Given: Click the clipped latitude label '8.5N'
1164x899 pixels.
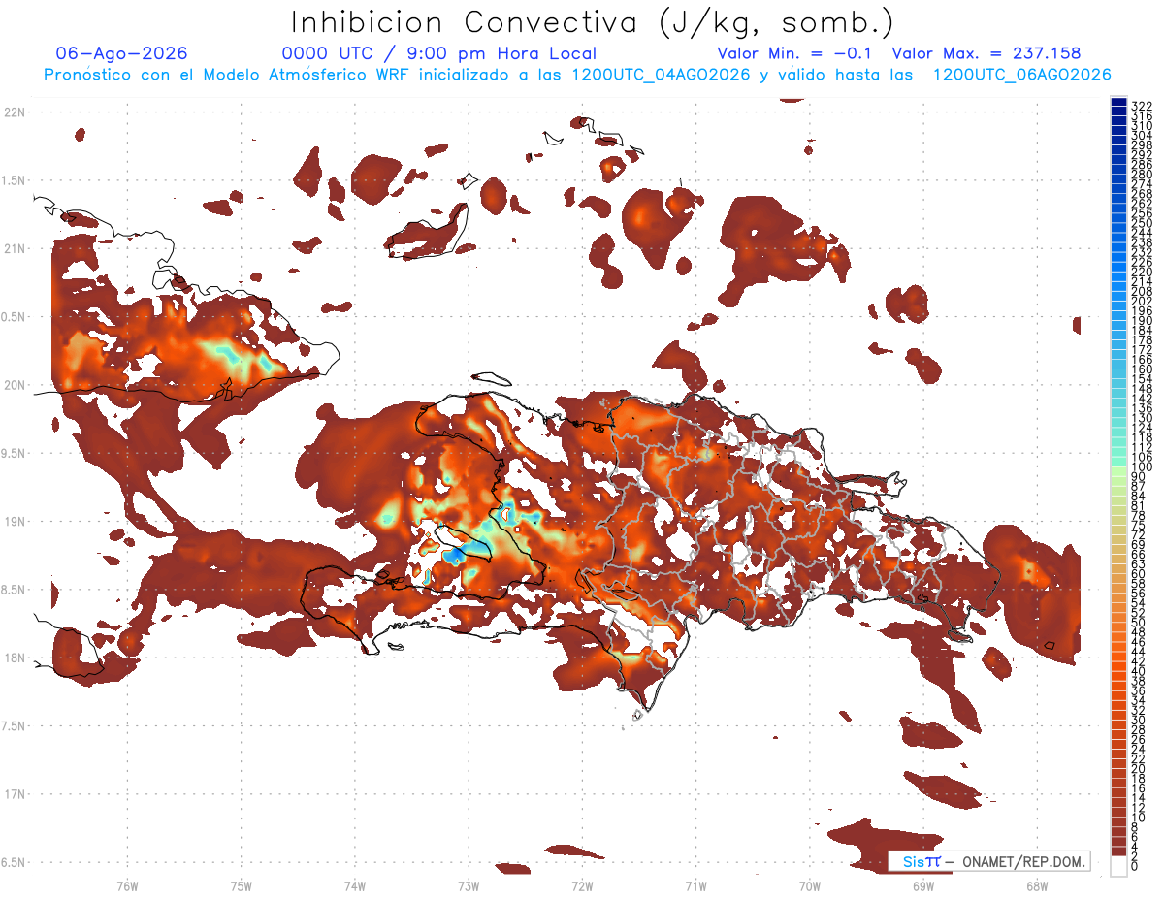Looking at the screenshot, I should click(13, 591).
